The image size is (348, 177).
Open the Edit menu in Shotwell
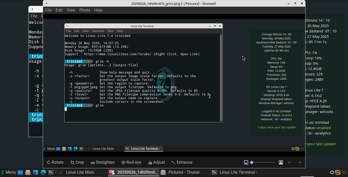click(x=59, y=10)
